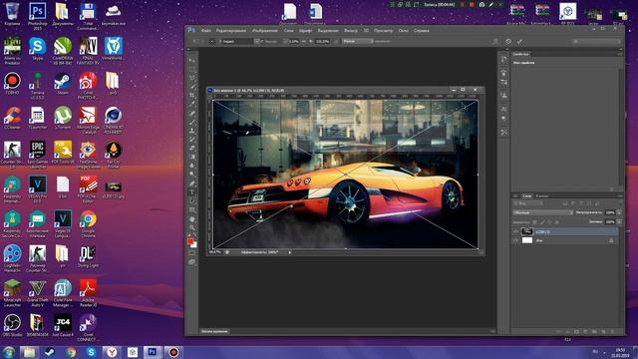Open the Изображение menu

265,31
